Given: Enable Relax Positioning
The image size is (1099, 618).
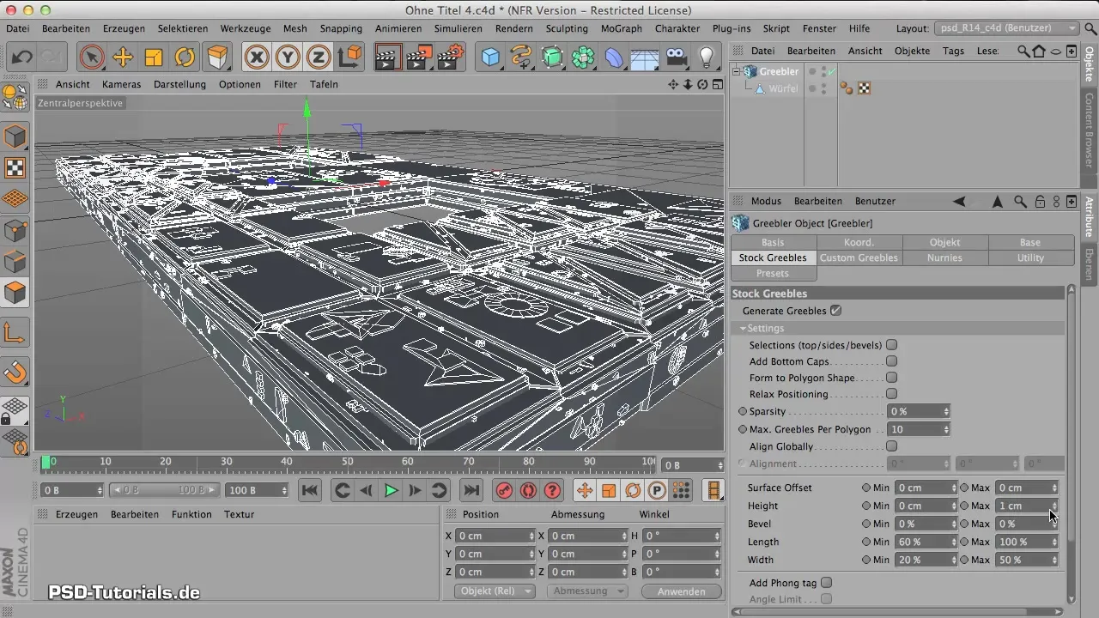Looking at the screenshot, I should 891,394.
